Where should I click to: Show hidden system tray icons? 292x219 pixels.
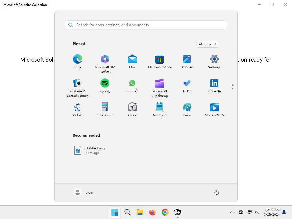coord(232,212)
